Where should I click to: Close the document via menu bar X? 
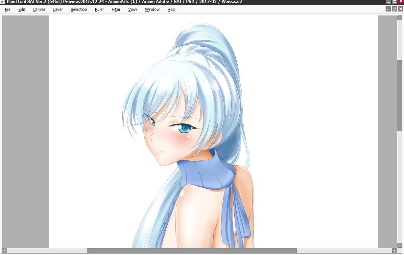point(400,9)
